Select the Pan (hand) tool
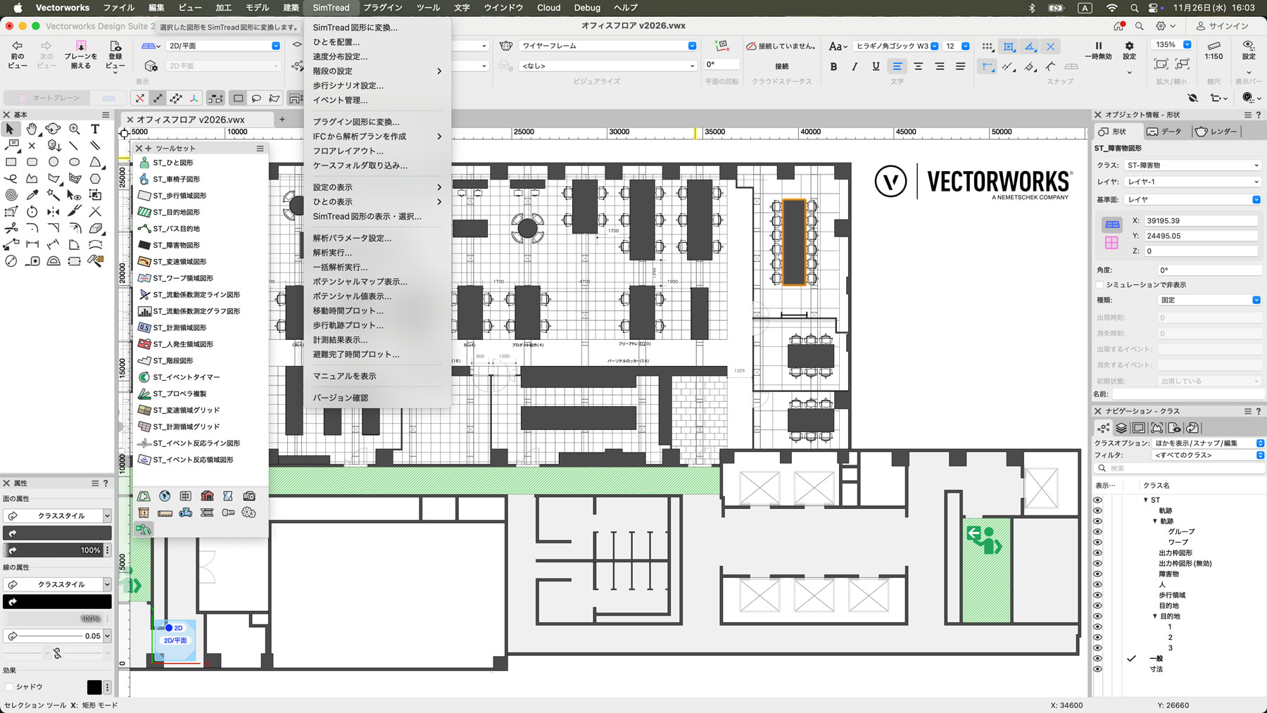The width and height of the screenshot is (1267, 713). pyautogui.click(x=32, y=129)
